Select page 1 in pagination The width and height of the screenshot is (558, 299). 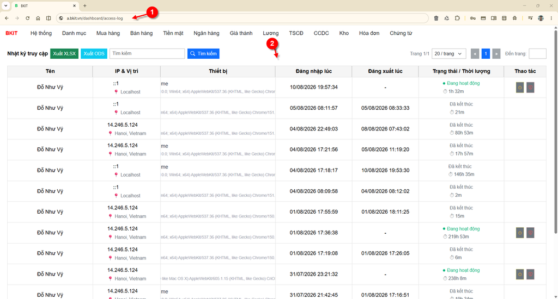pyautogui.click(x=486, y=54)
